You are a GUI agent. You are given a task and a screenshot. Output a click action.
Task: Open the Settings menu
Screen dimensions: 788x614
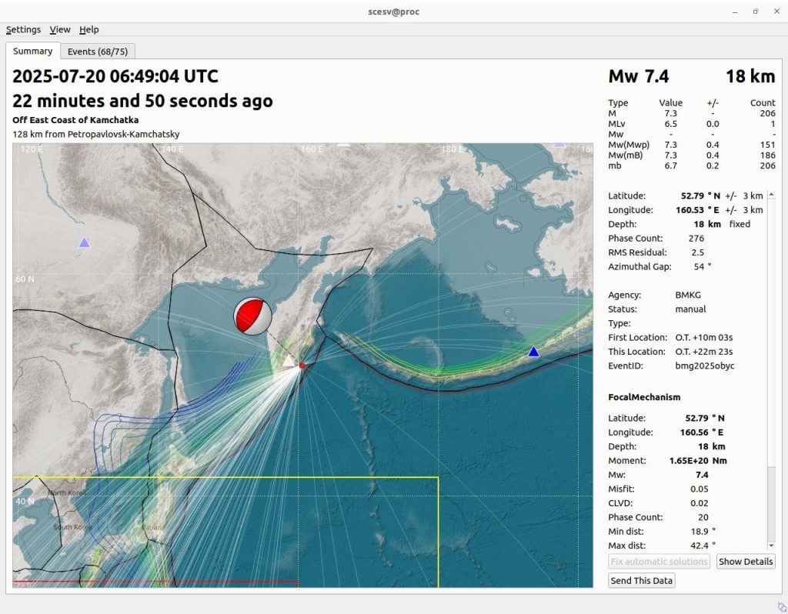tap(23, 29)
